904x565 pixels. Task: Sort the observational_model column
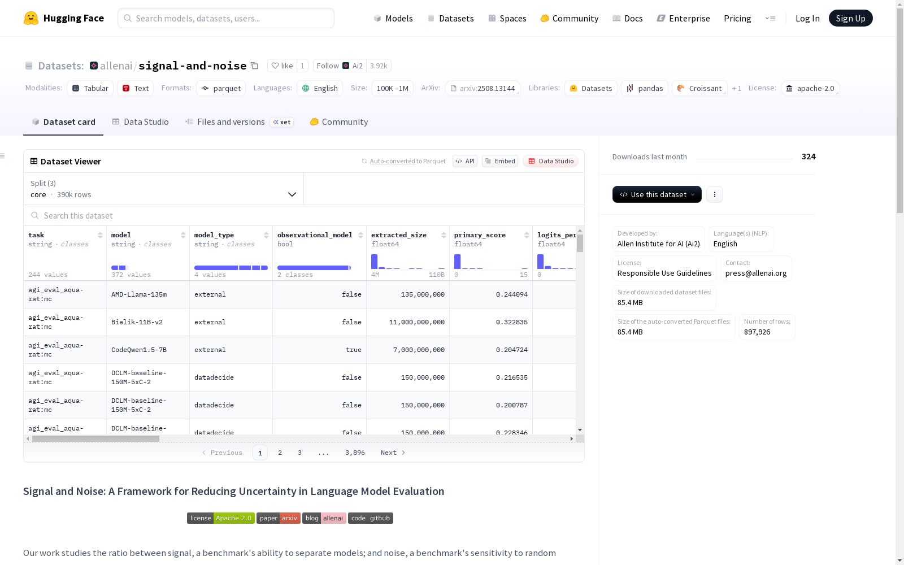(360, 235)
